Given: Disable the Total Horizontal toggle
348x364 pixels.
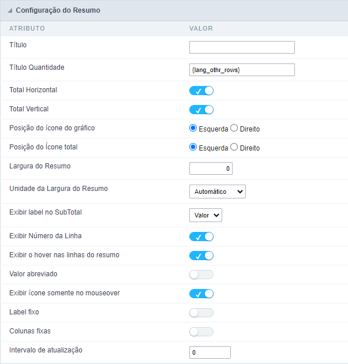Looking at the screenshot, I should pos(201,91).
